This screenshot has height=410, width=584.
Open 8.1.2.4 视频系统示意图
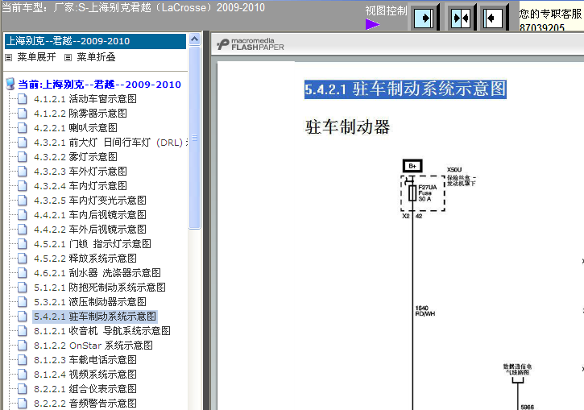(x=85, y=375)
